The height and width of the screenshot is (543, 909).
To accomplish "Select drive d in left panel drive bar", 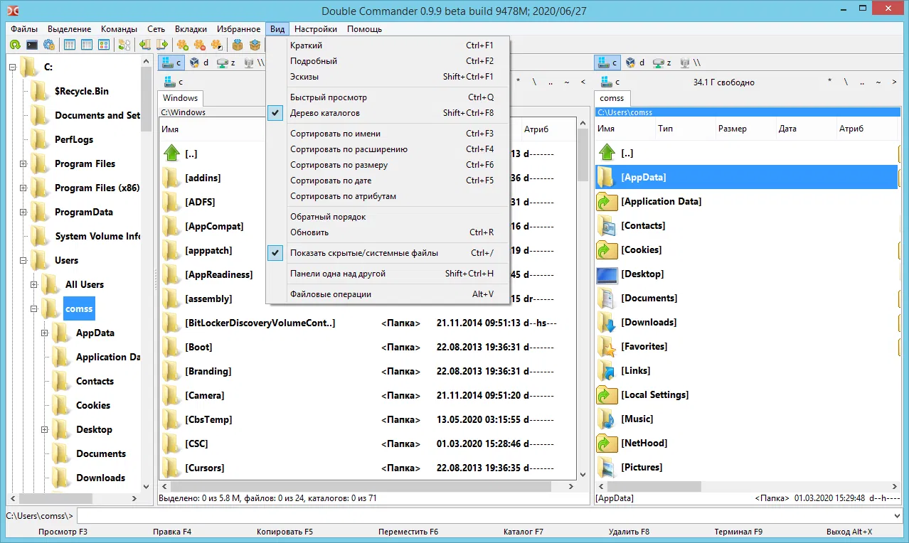I will click(198, 63).
